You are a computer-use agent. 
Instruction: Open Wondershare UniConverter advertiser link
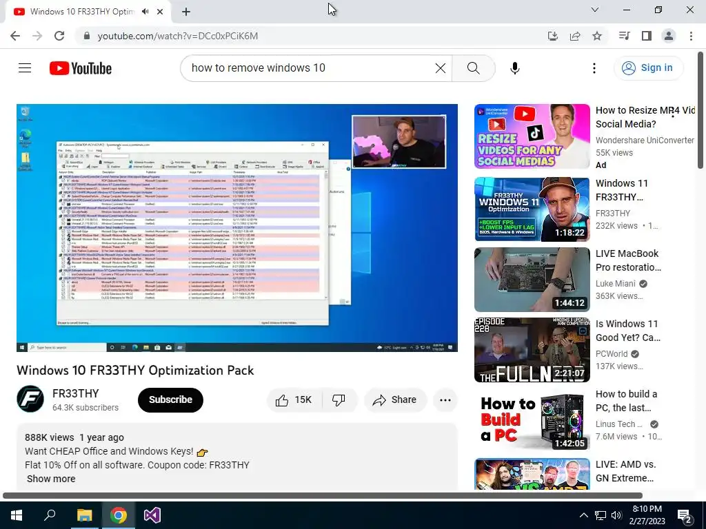[645, 141]
